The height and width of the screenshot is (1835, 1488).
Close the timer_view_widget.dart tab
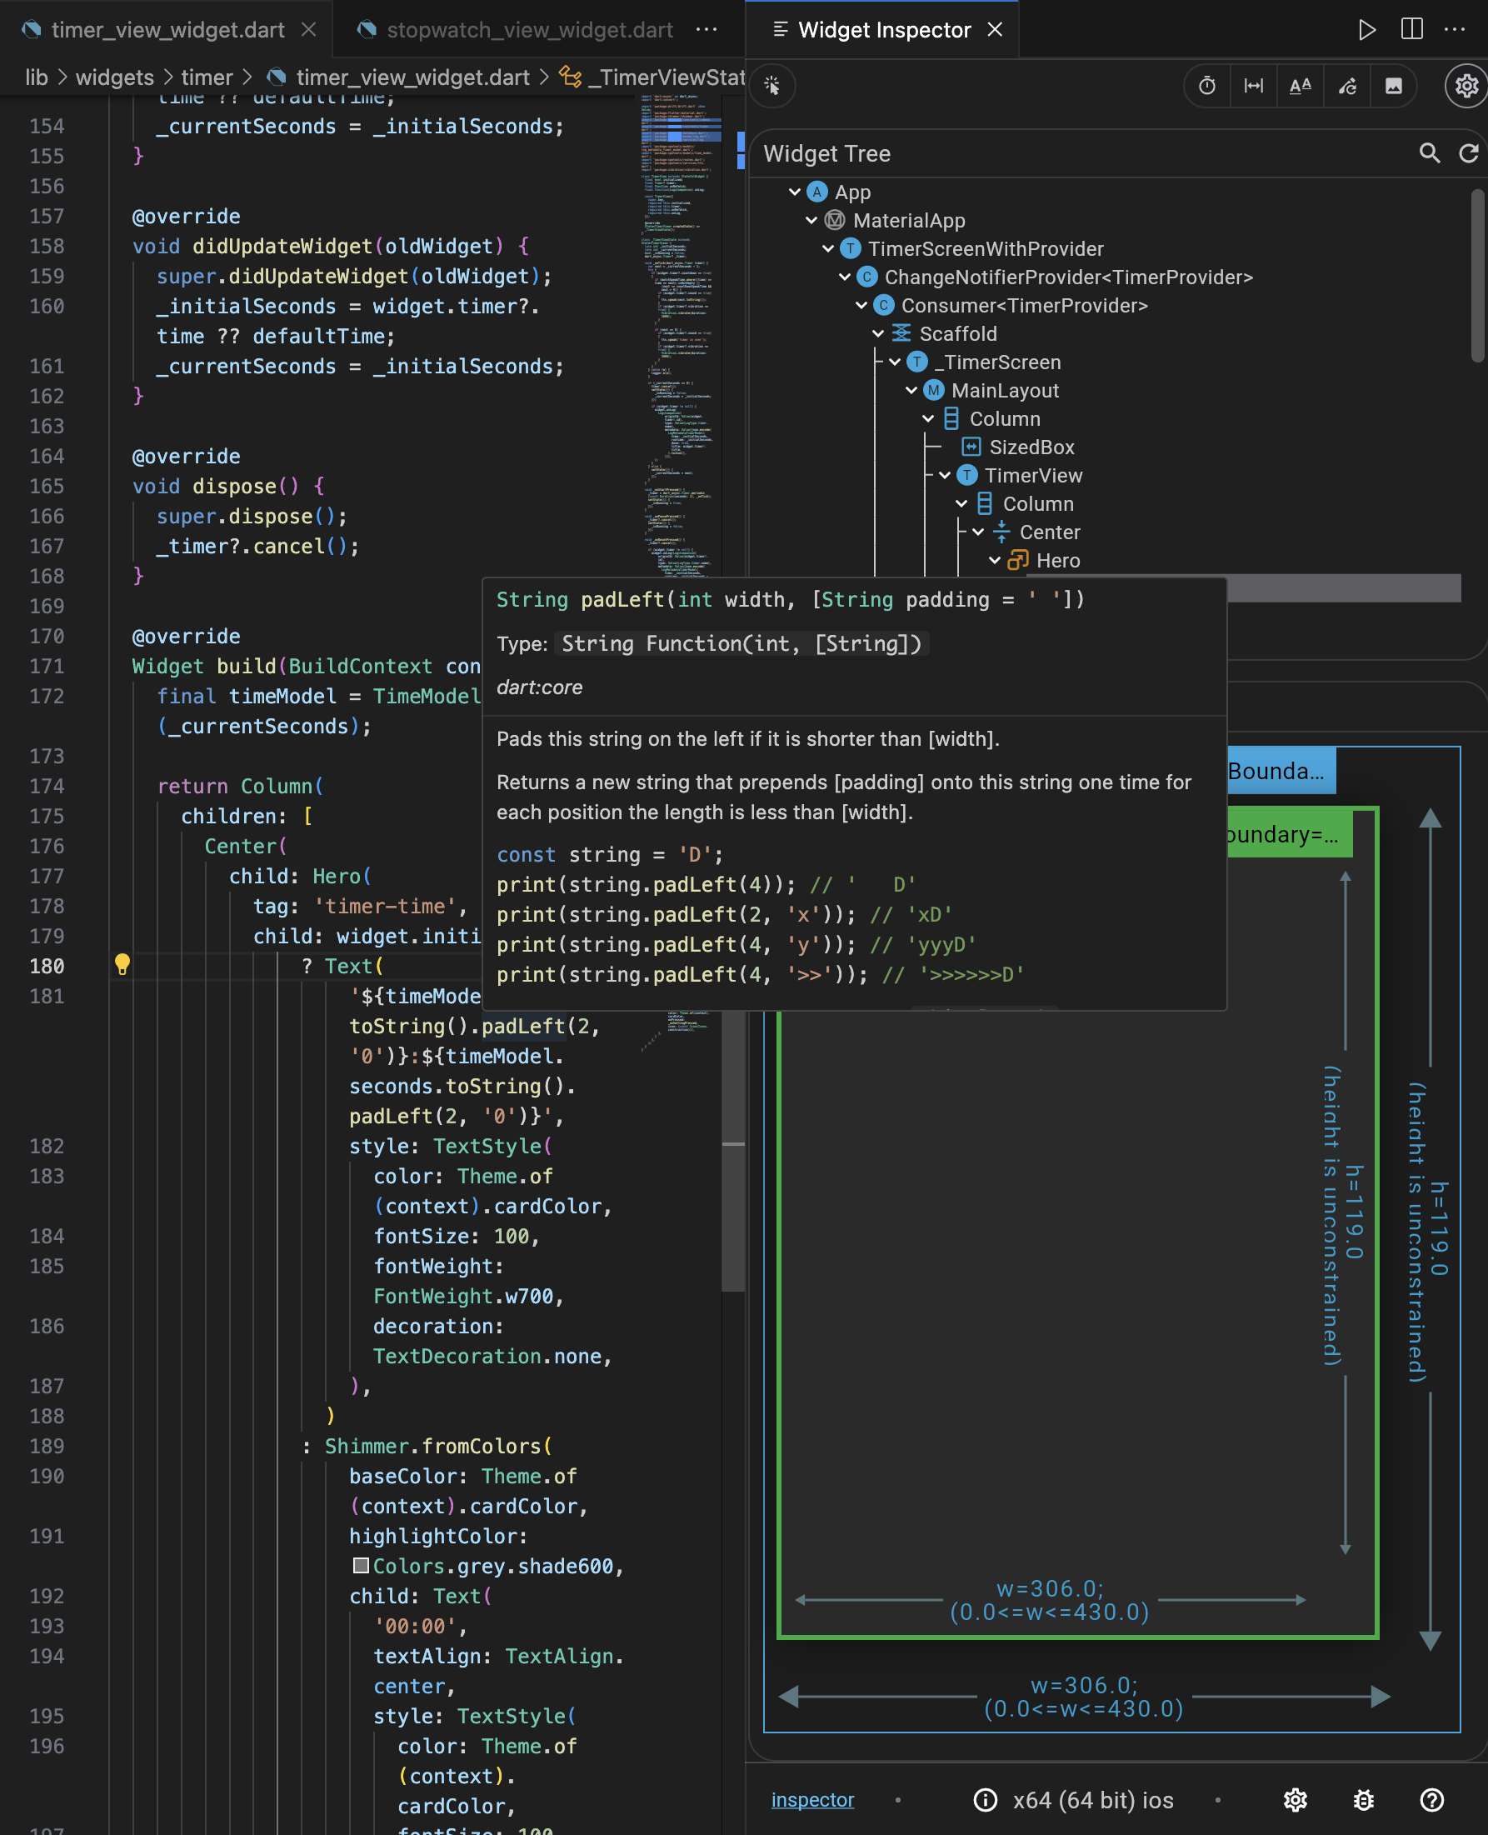pos(309,30)
